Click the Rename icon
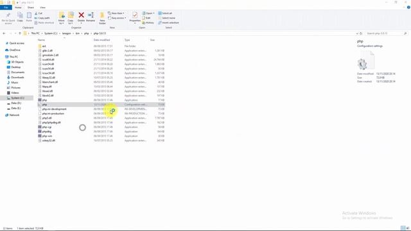 tap(91, 15)
